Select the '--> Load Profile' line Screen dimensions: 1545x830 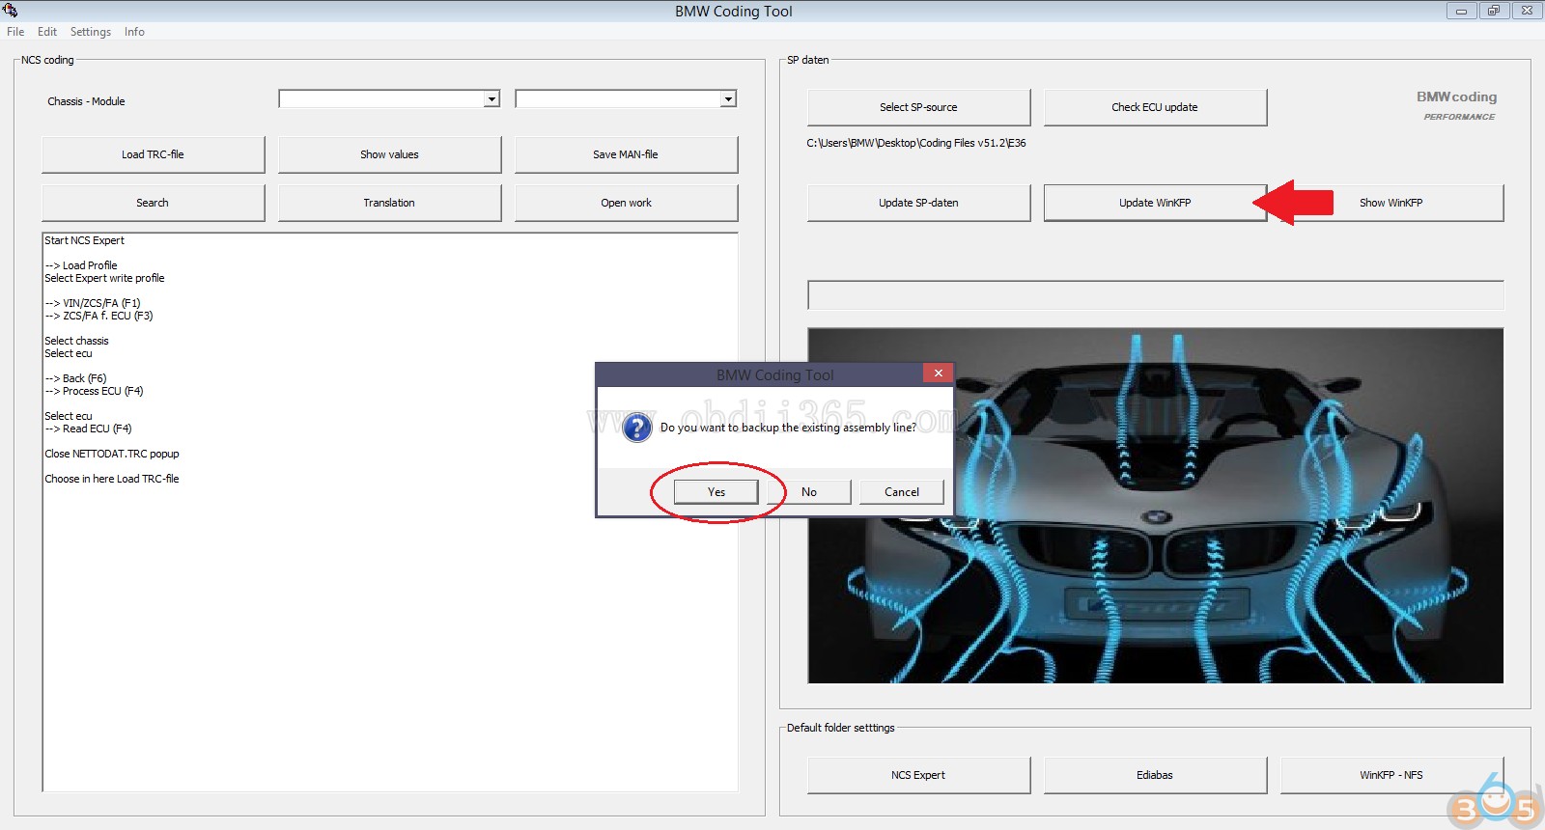[81, 265]
